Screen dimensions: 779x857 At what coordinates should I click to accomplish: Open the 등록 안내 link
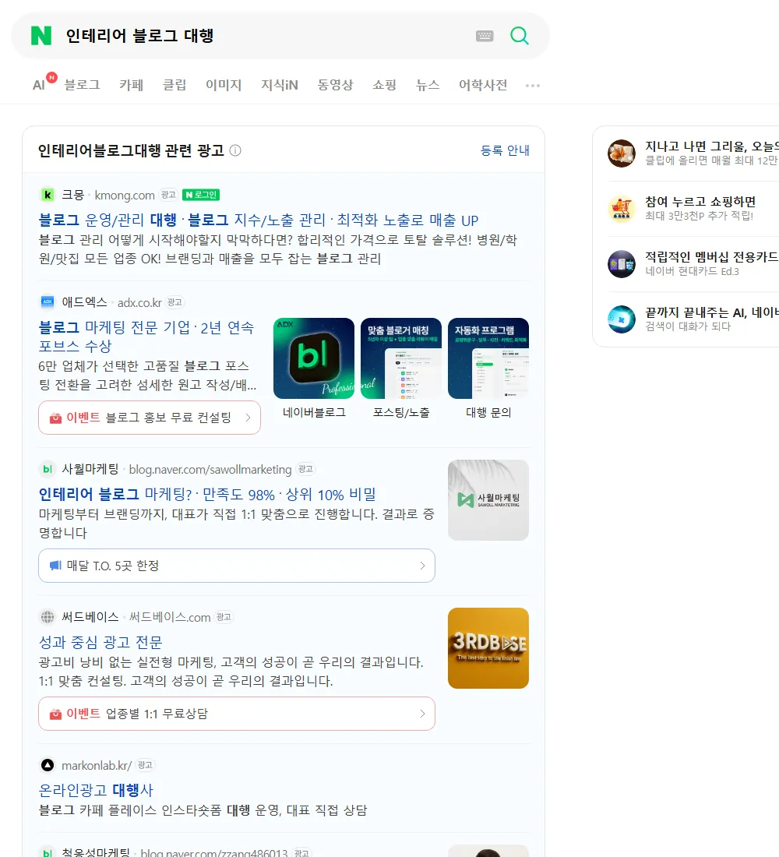point(505,150)
